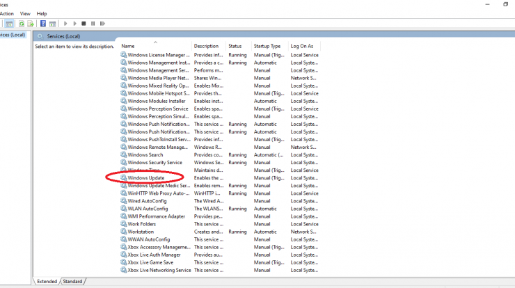Click the gear icon beside Xbox Live Game Save
Viewport: 515px width, 288px height.
pos(123,262)
